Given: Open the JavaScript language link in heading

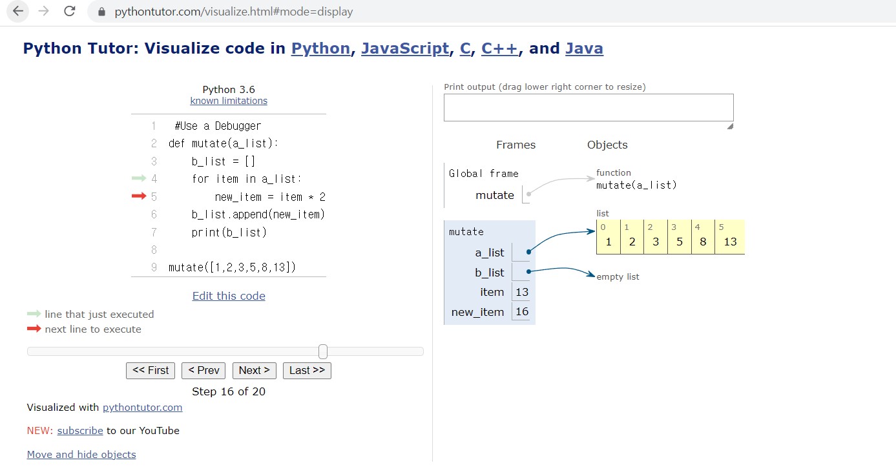Looking at the screenshot, I should 405,48.
